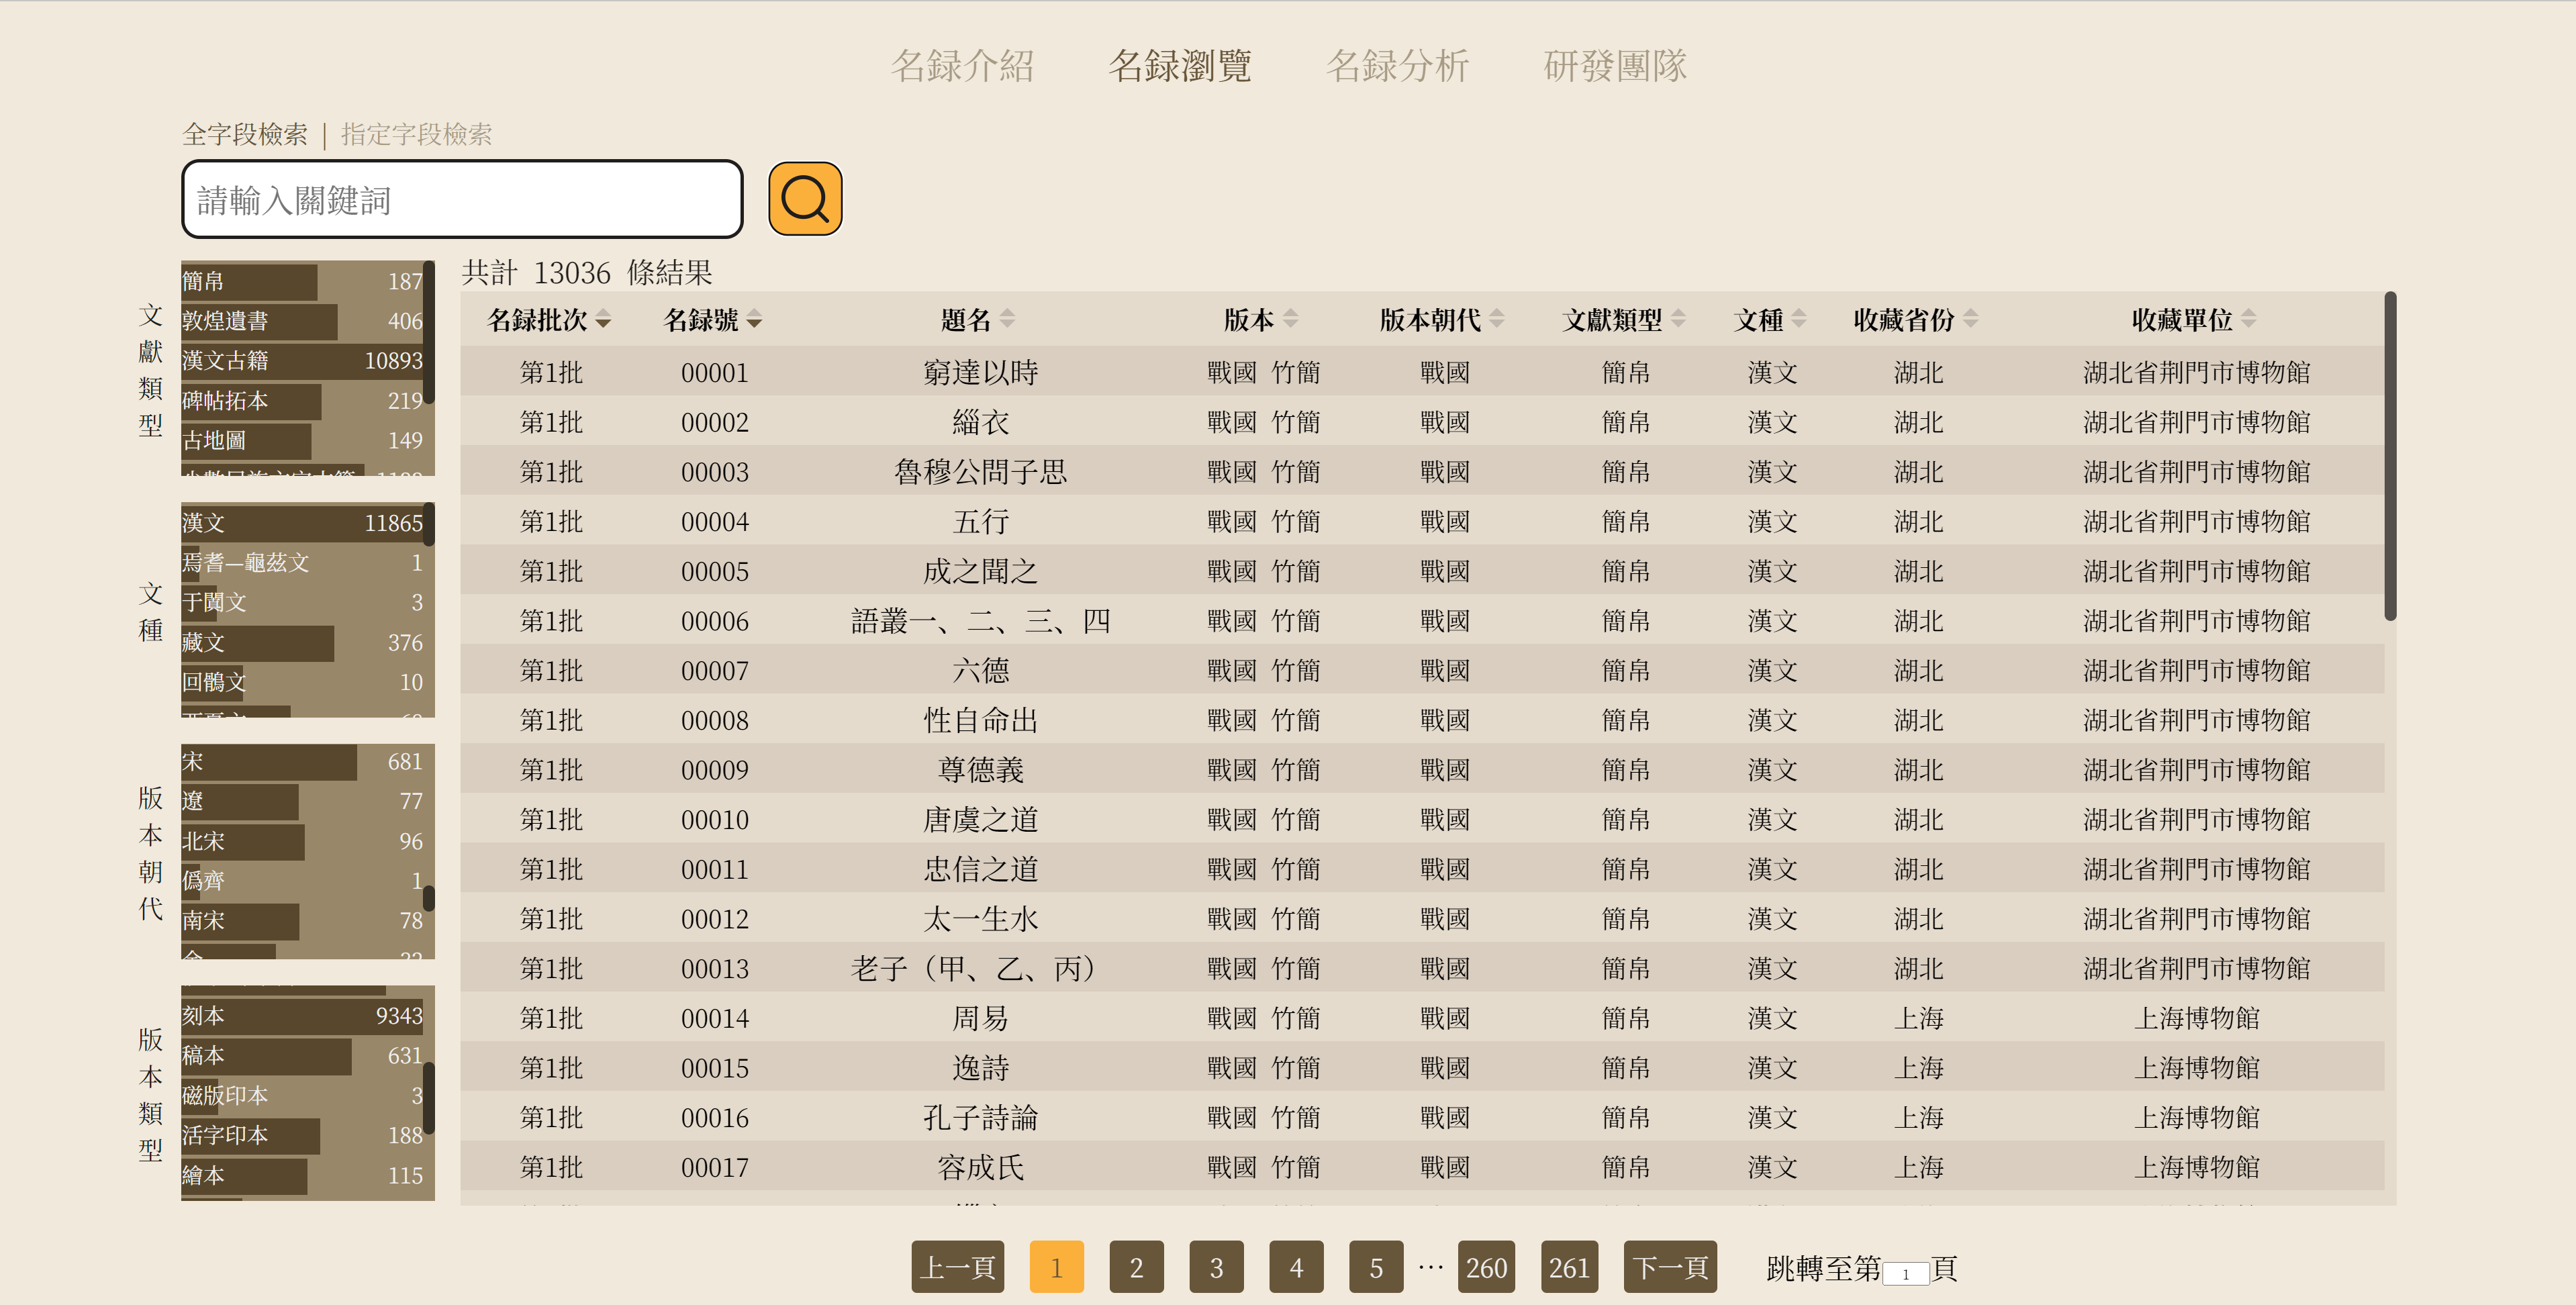Sort by 題名 column arrow
Screen dimensions: 2576x1305
point(1007,319)
